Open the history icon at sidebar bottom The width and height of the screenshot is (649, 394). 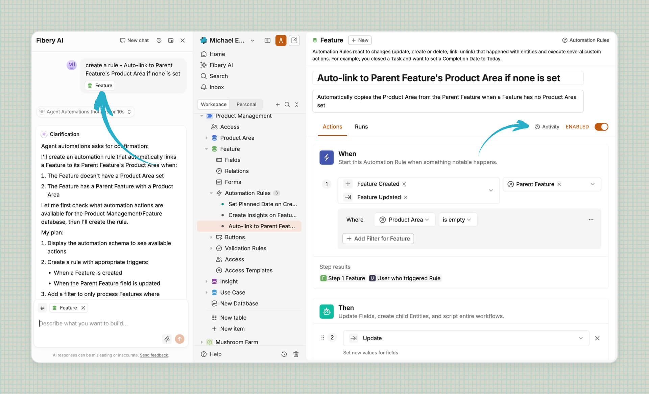coord(284,354)
